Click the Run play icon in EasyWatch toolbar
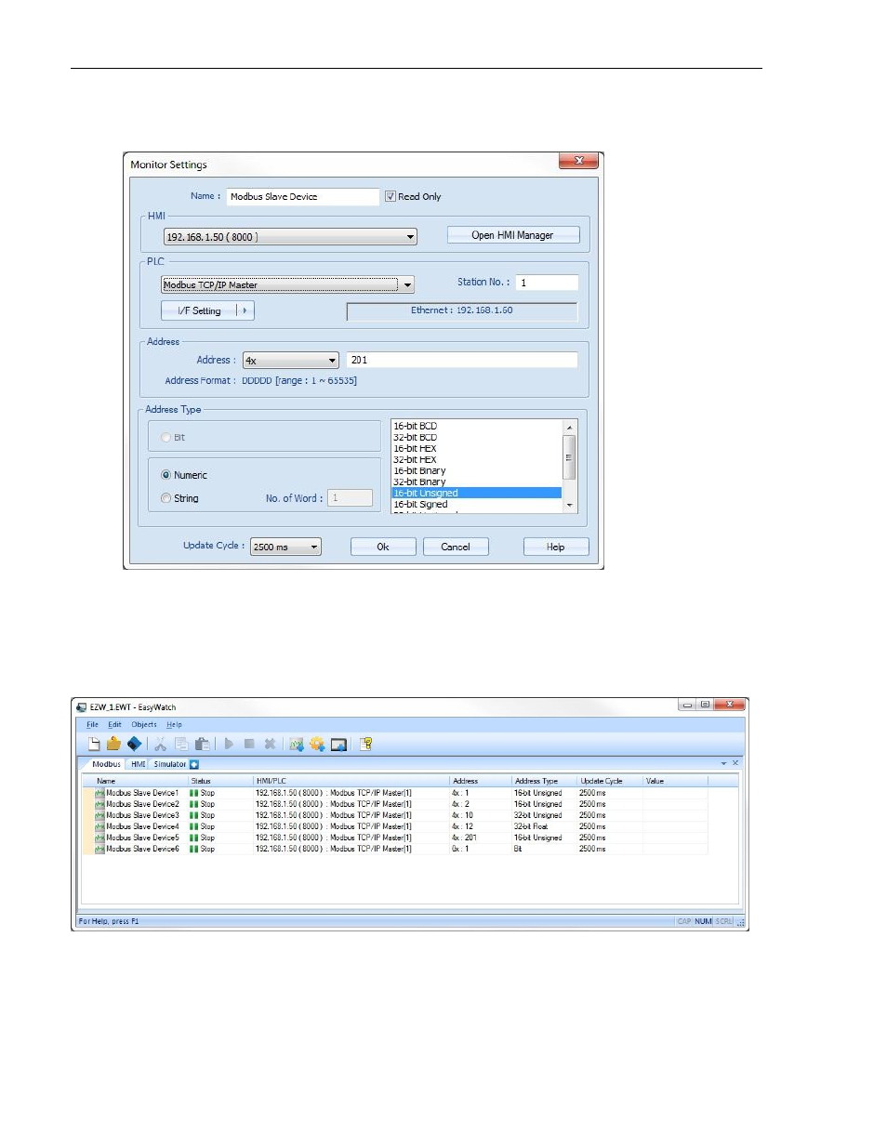The width and height of the screenshot is (887, 1148). 229,744
